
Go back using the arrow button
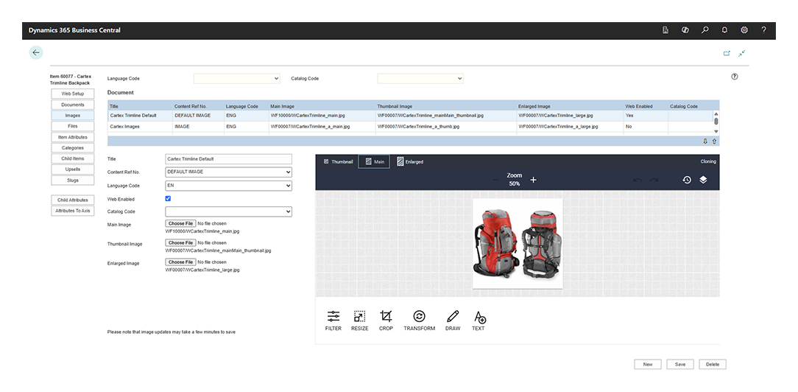[x=36, y=53]
